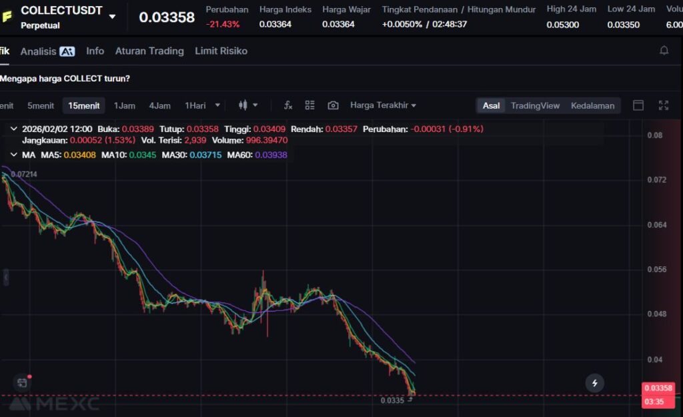Open the fx indicators menu
The width and height of the screenshot is (683, 417).
[288, 105]
